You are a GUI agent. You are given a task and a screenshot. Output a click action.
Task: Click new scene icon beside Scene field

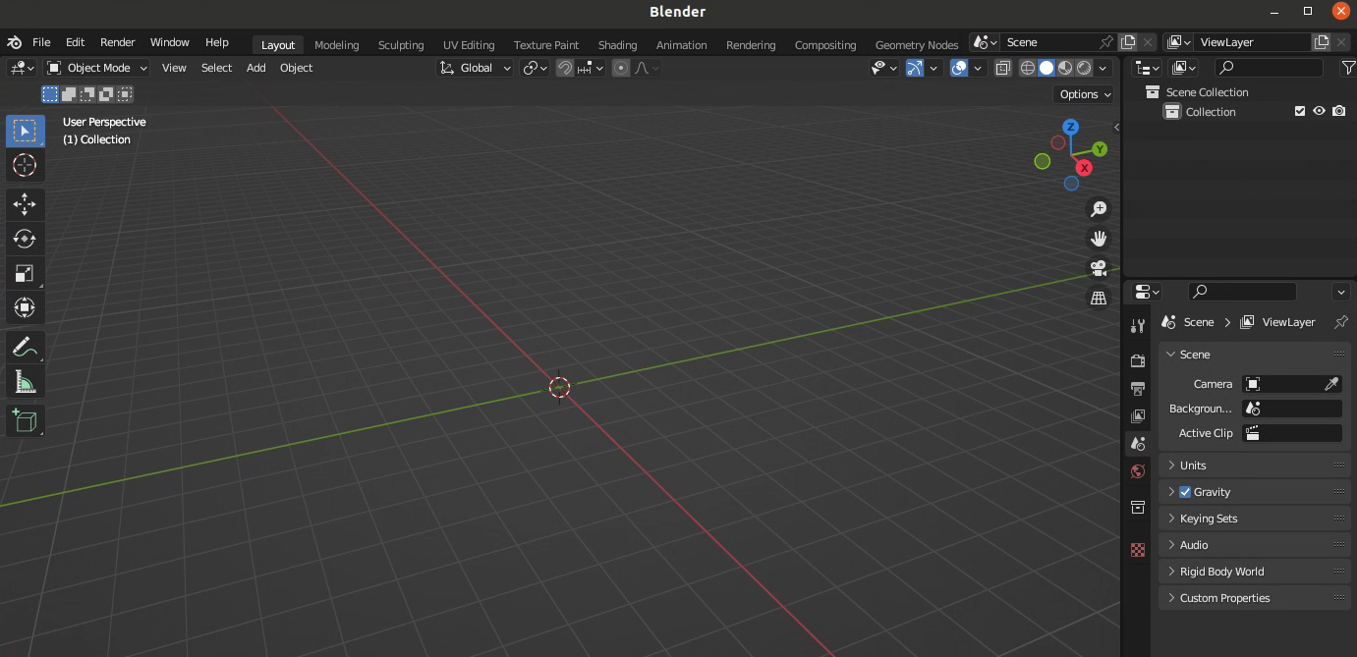pyautogui.click(x=1128, y=42)
